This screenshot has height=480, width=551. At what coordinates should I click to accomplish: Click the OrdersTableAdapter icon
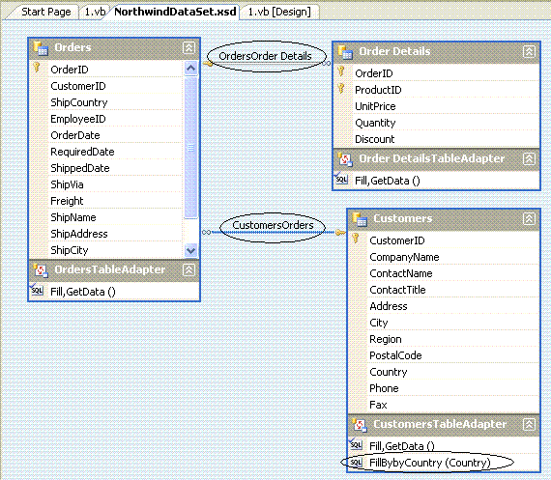pos(41,270)
